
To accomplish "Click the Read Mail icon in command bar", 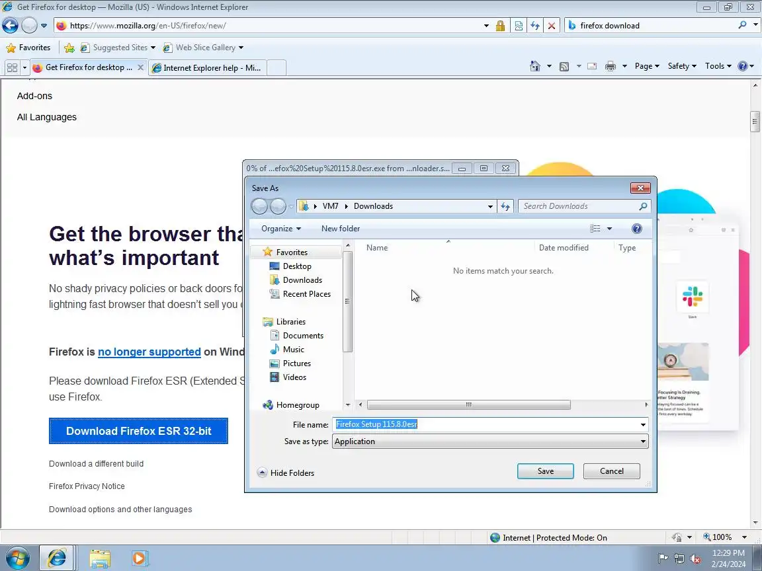I will pyautogui.click(x=592, y=67).
